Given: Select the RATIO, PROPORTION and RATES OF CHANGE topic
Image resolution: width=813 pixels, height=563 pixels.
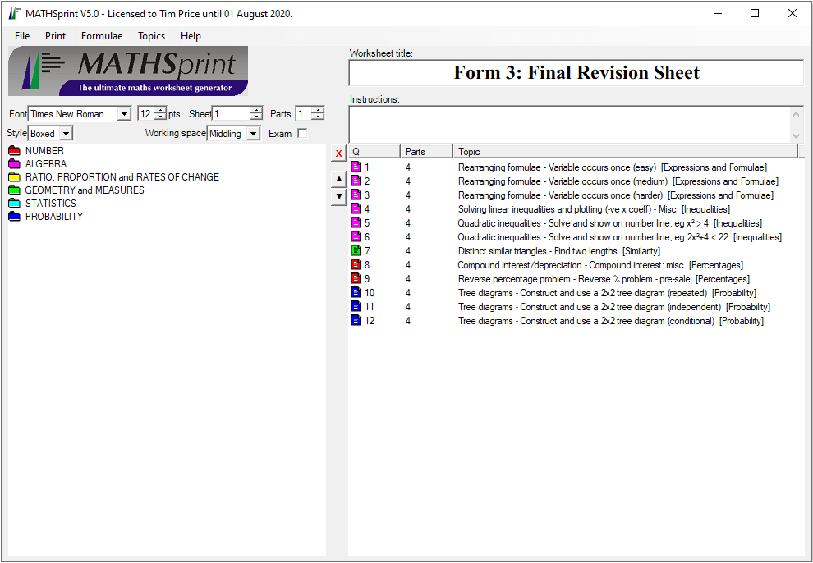Looking at the screenshot, I should tap(122, 177).
